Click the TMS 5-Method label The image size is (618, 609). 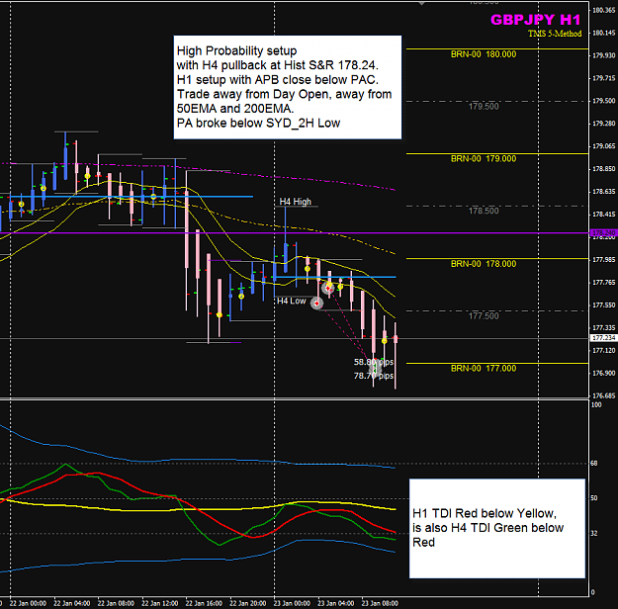tap(555, 34)
